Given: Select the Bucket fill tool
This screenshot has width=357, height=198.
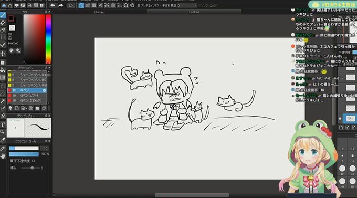Looking at the screenshot, I should (3, 70).
